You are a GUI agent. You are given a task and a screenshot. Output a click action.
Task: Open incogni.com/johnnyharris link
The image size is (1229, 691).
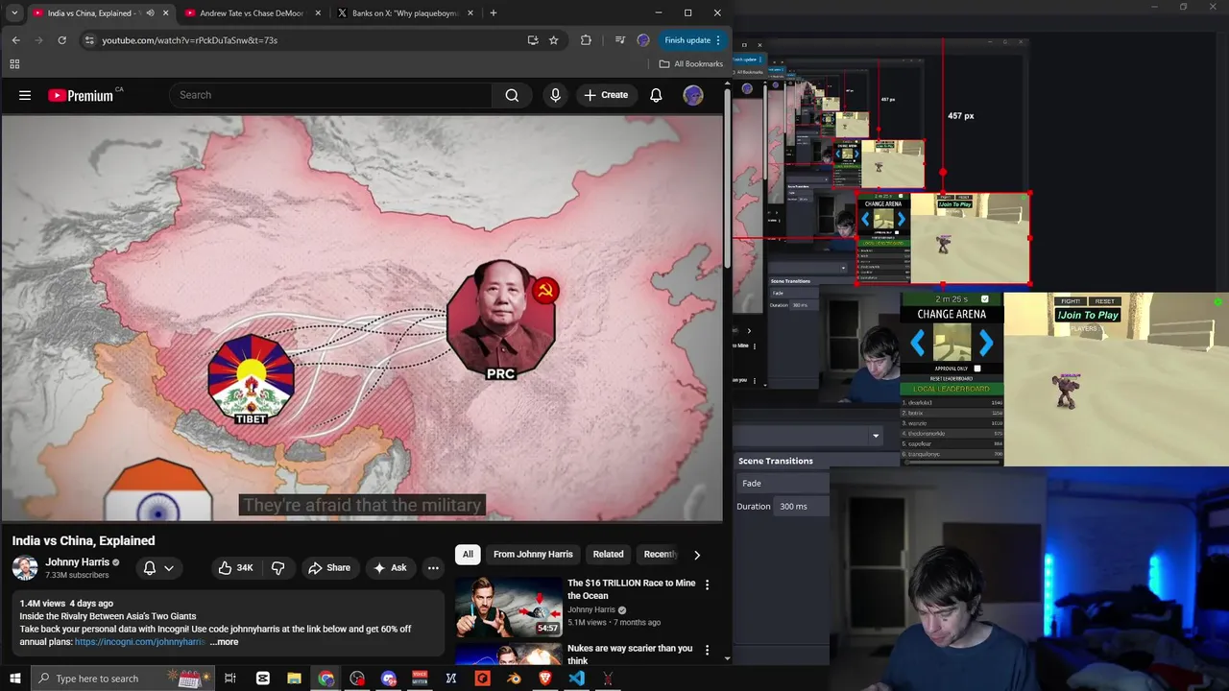(140, 641)
